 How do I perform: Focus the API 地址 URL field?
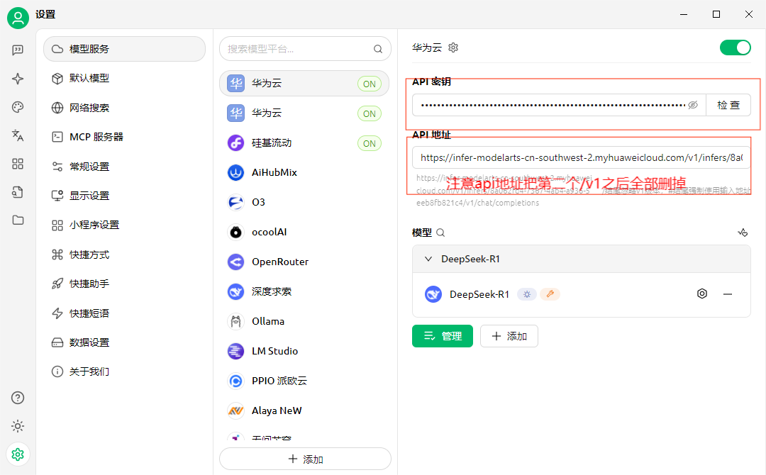pos(582,157)
